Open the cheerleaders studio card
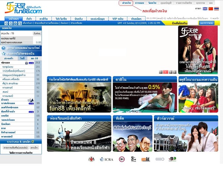 [x=198, y=95]
